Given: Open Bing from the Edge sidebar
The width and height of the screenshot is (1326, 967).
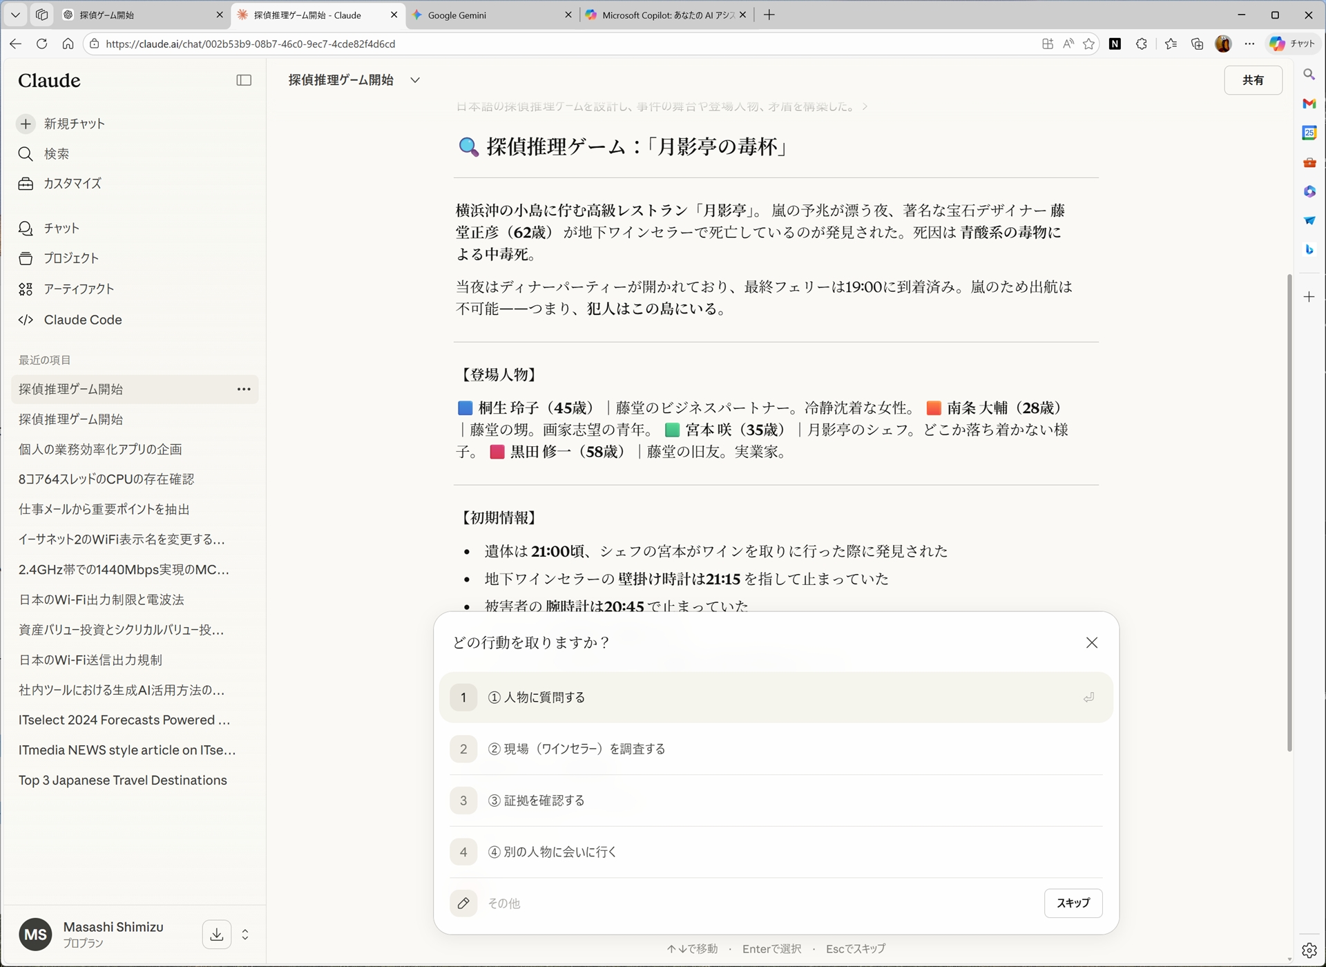Looking at the screenshot, I should [1309, 249].
